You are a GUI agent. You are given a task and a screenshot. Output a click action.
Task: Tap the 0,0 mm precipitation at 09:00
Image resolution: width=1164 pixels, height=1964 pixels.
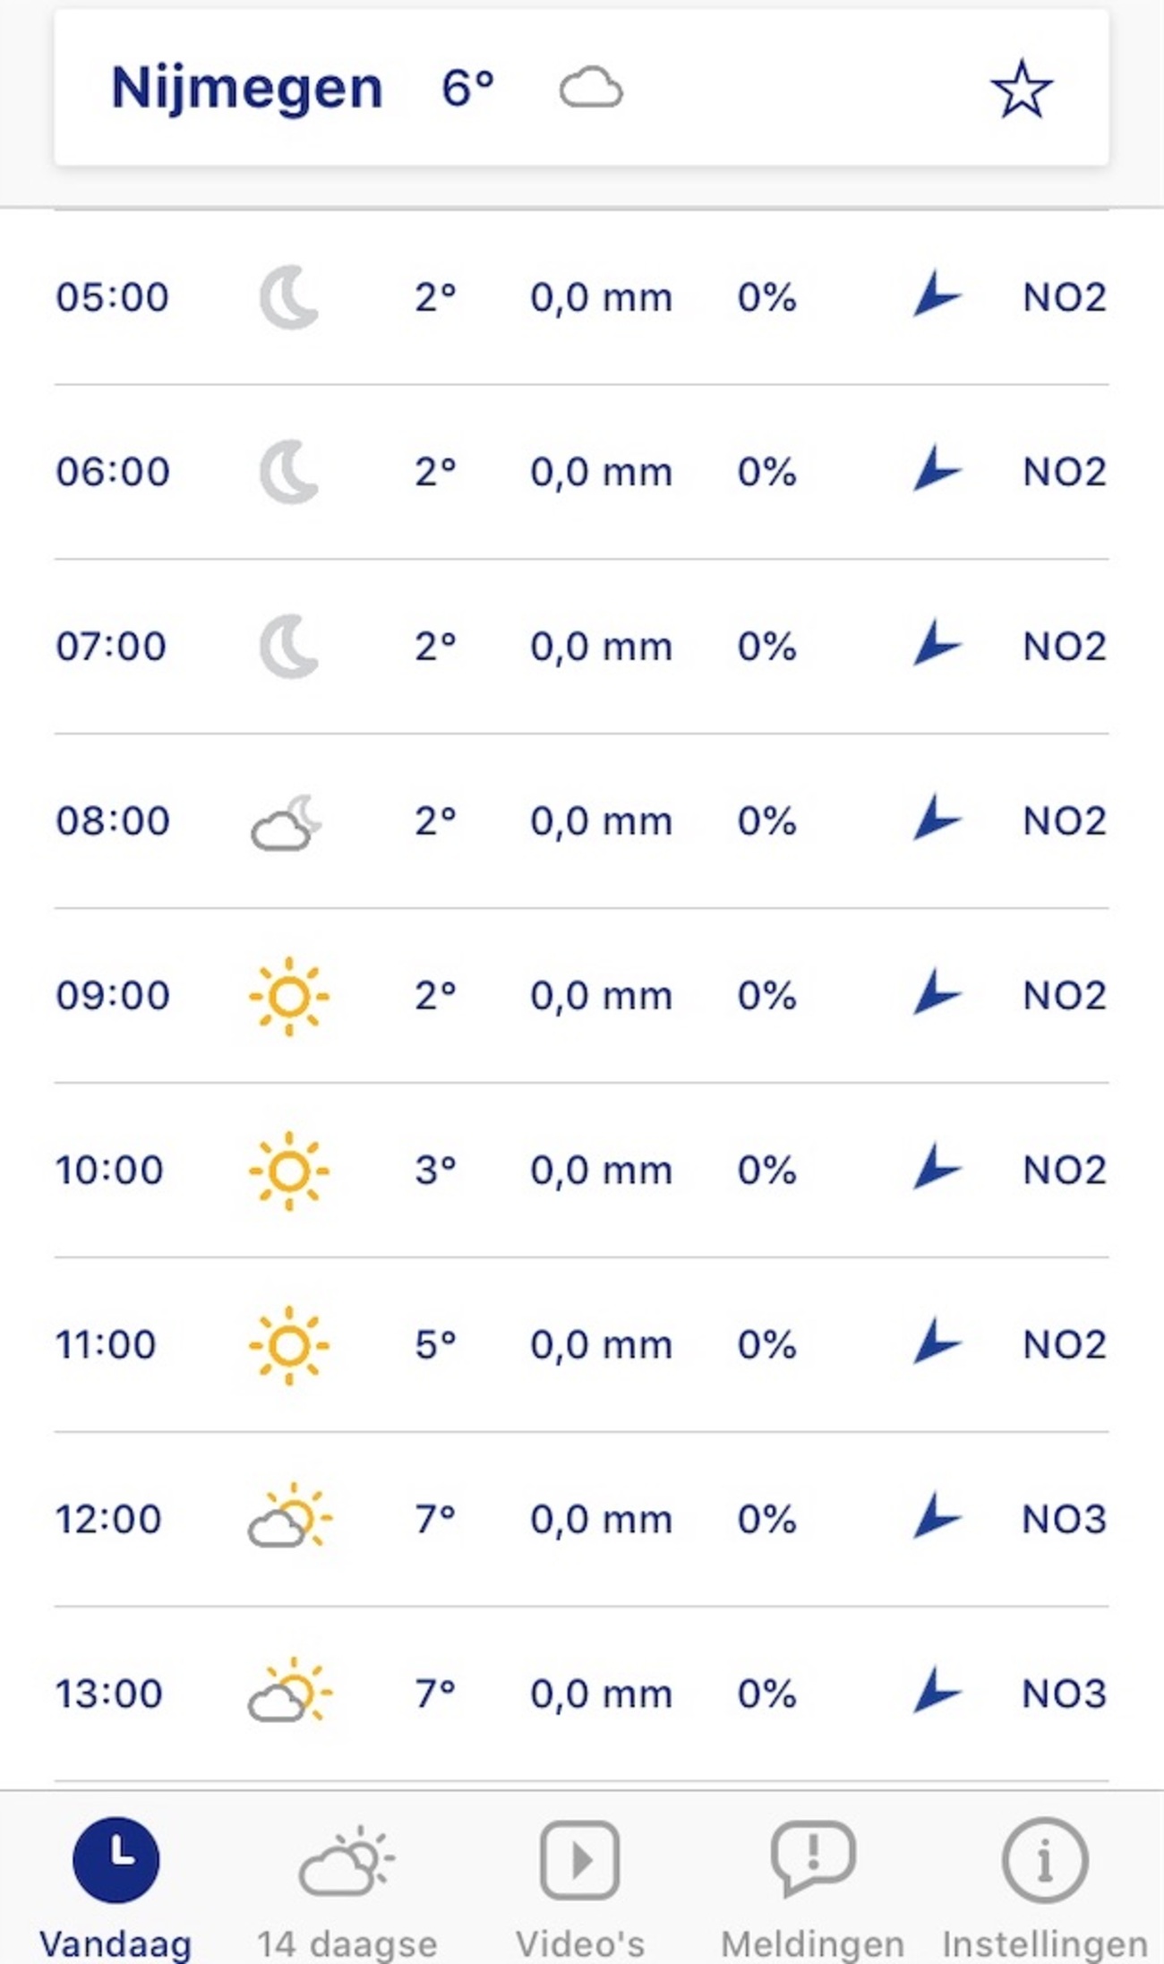pyautogui.click(x=601, y=996)
